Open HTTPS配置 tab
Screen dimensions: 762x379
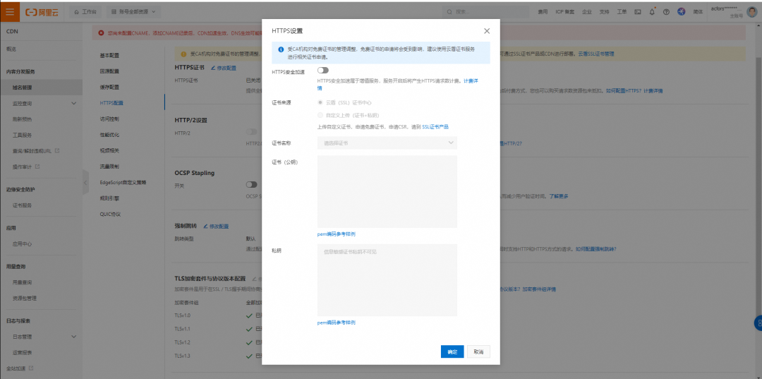coord(111,103)
